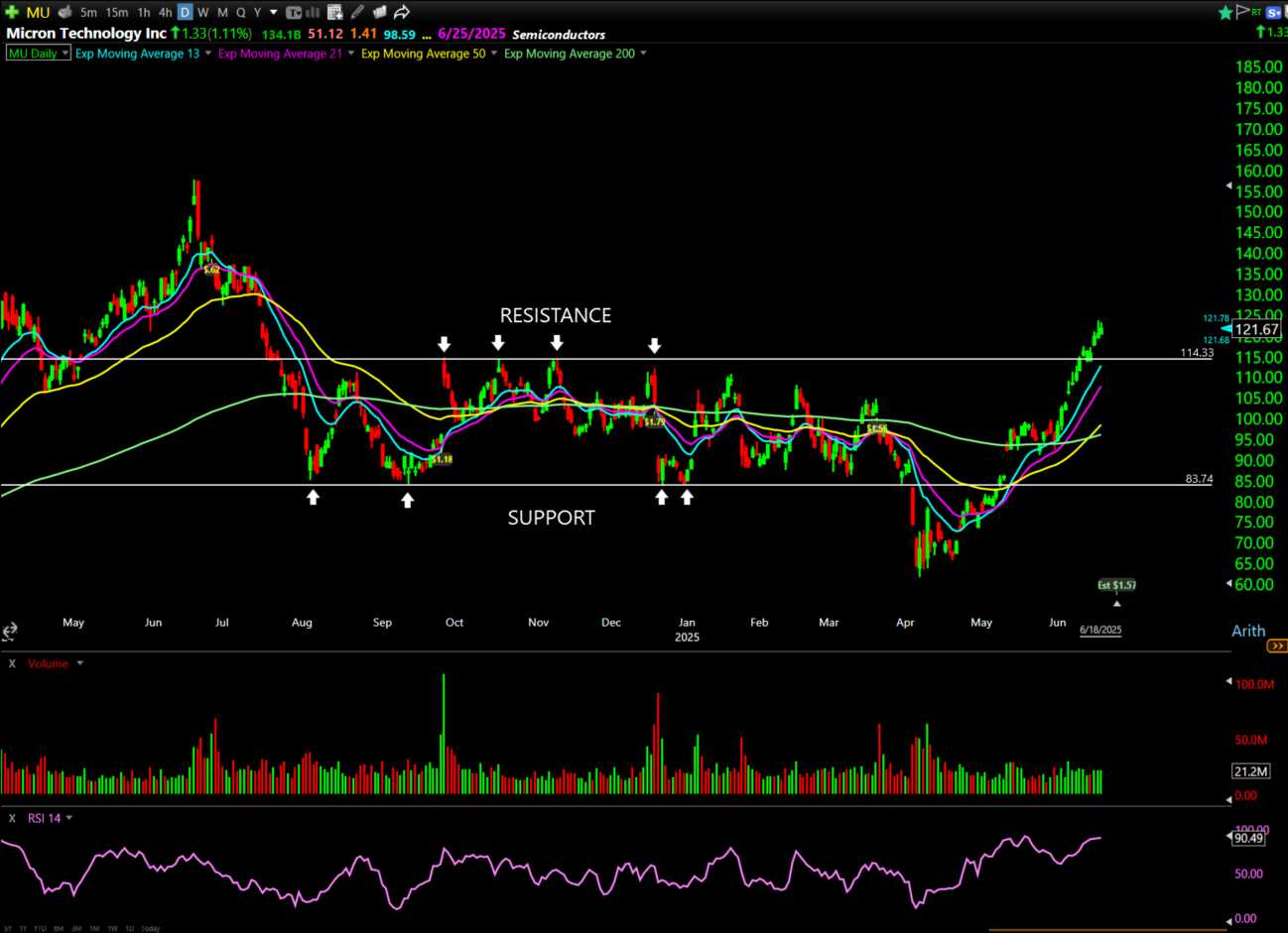
Task: Click the bar chart indicators icon
Action: point(313,12)
